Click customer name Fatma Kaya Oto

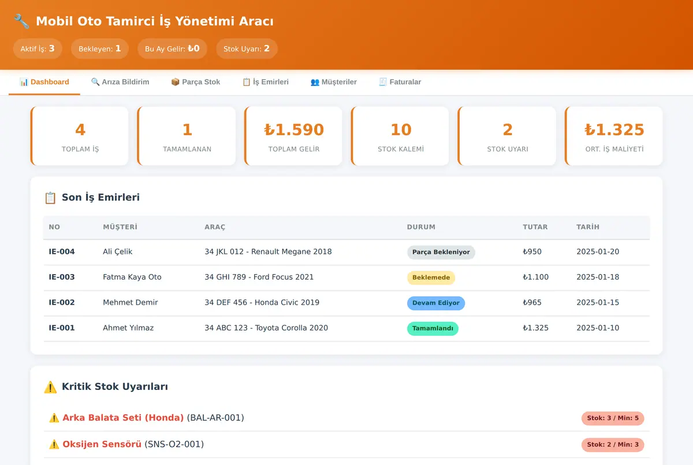point(132,277)
